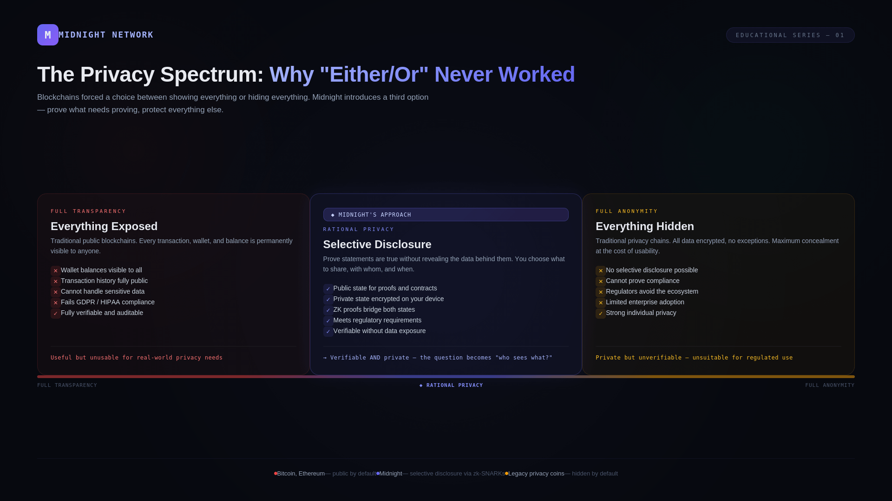Click the yellow X icon beside Cannot prove compliance
The width and height of the screenshot is (892, 501).
coord(600,281)
